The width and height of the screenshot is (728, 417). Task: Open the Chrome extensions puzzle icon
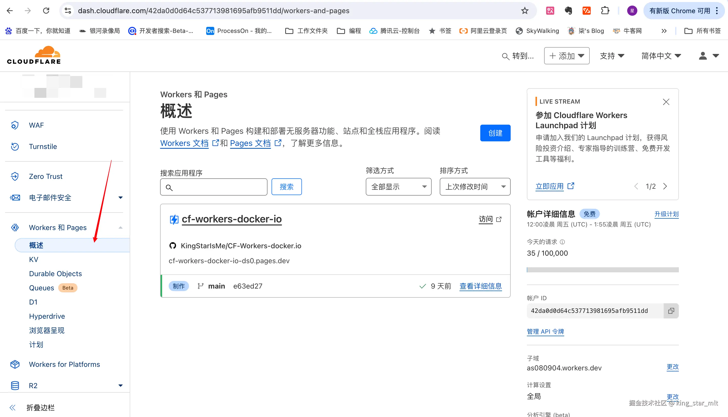pyautogui.click(x=605, y=11)
